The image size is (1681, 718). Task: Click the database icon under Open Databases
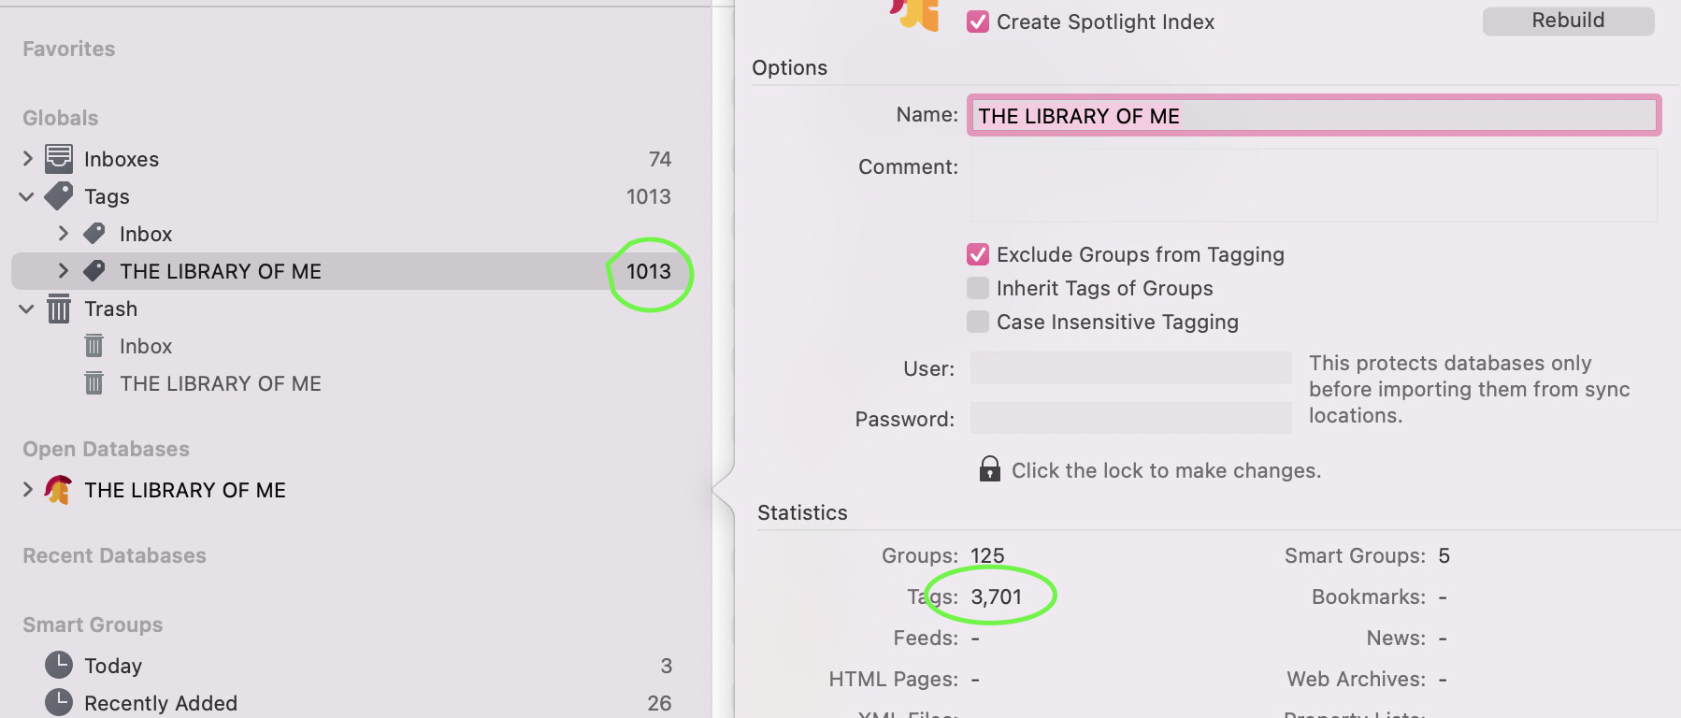click(x=59, y=490)
